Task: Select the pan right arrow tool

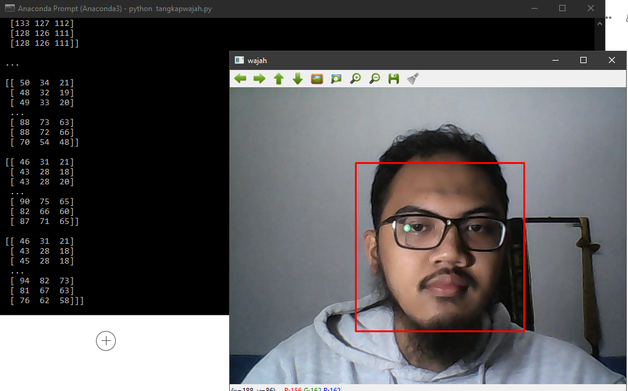Action: tap(259, 79)
